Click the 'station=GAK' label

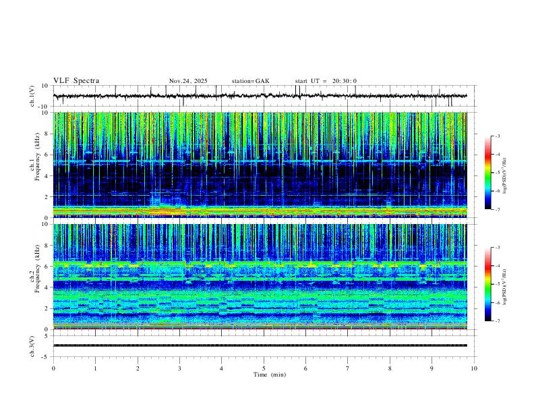click(250, 81)
